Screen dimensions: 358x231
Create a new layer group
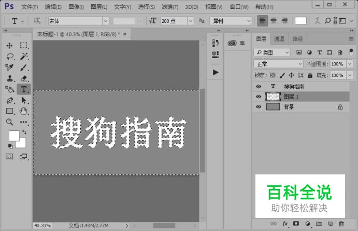pyautogui.click(x=319, y=224)
